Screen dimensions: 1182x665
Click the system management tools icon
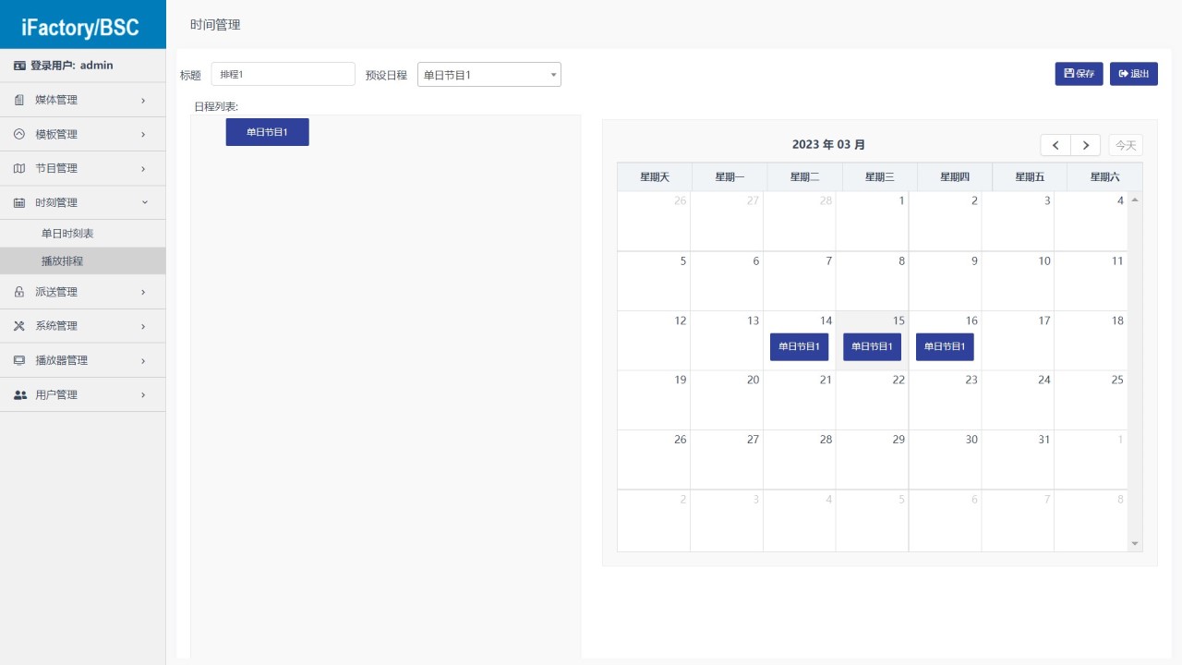click(x=19, y=326)
